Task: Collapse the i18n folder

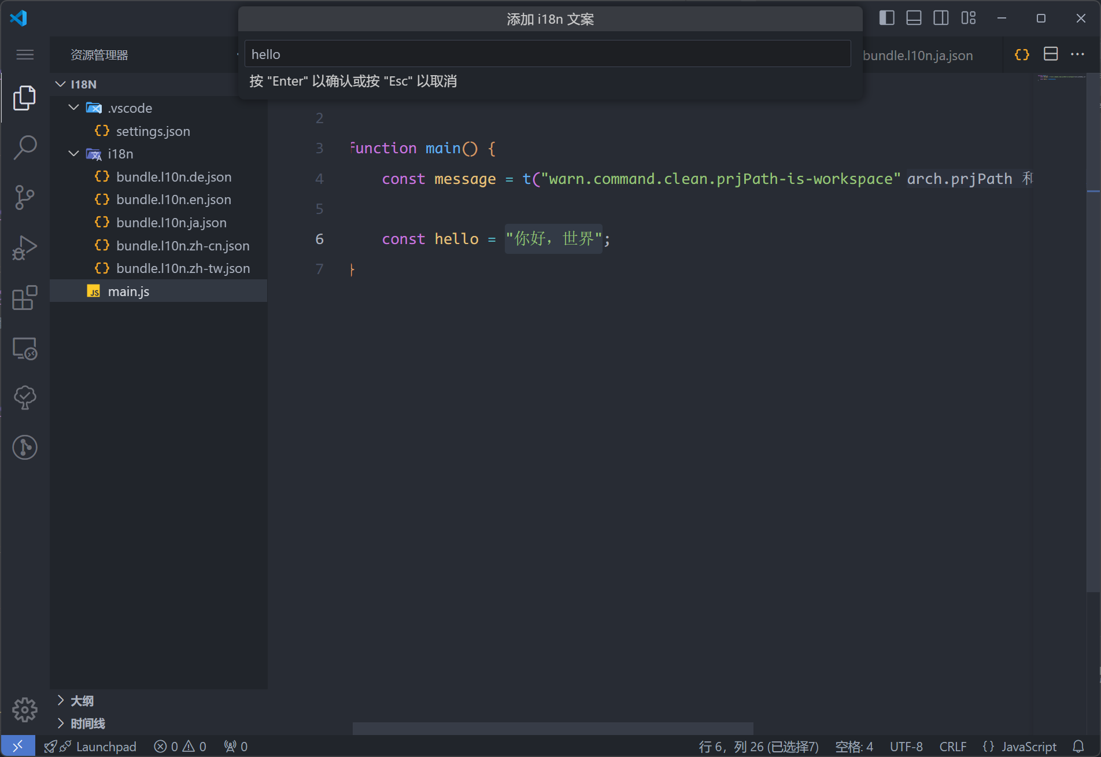Action: coord(73,153)
